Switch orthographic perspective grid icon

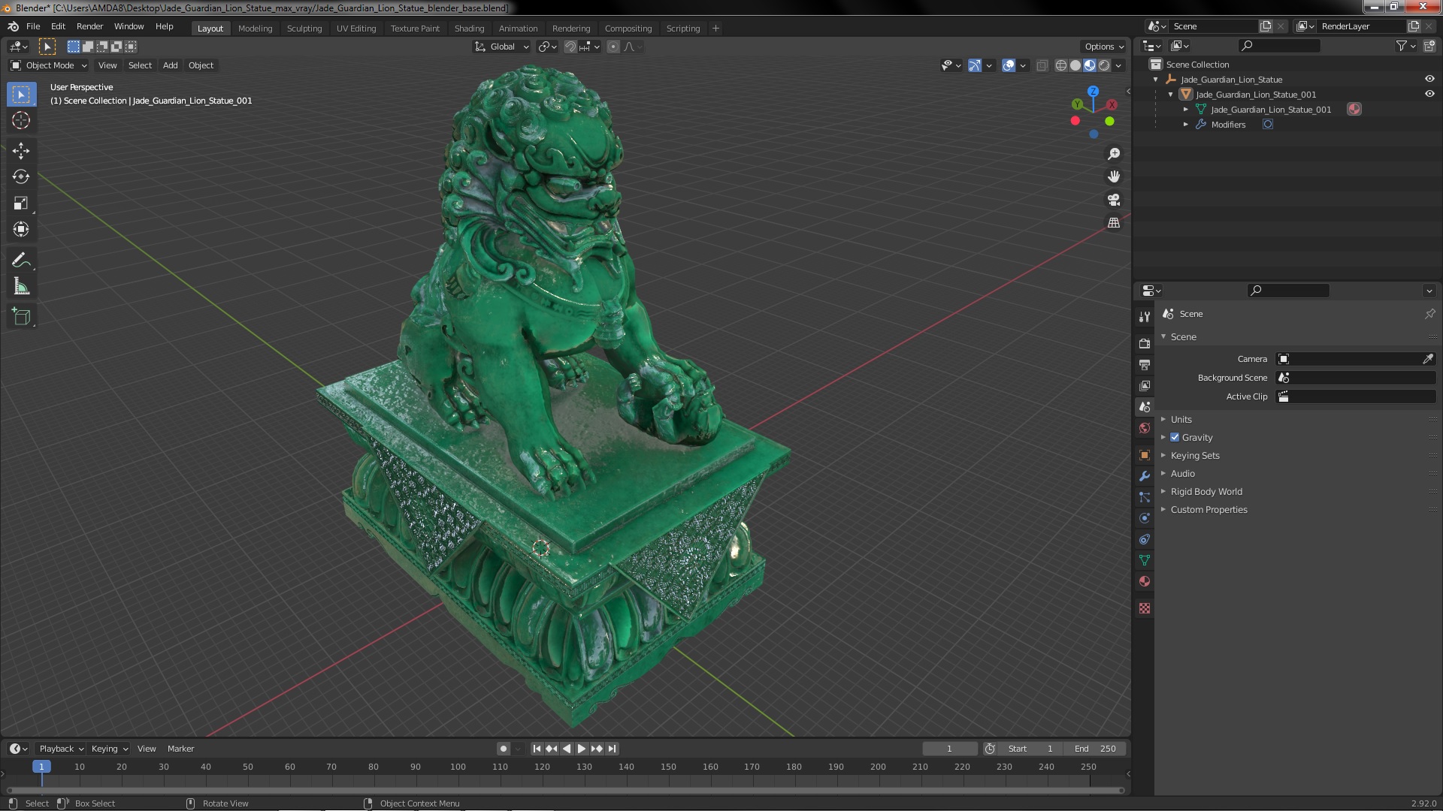1114,223
